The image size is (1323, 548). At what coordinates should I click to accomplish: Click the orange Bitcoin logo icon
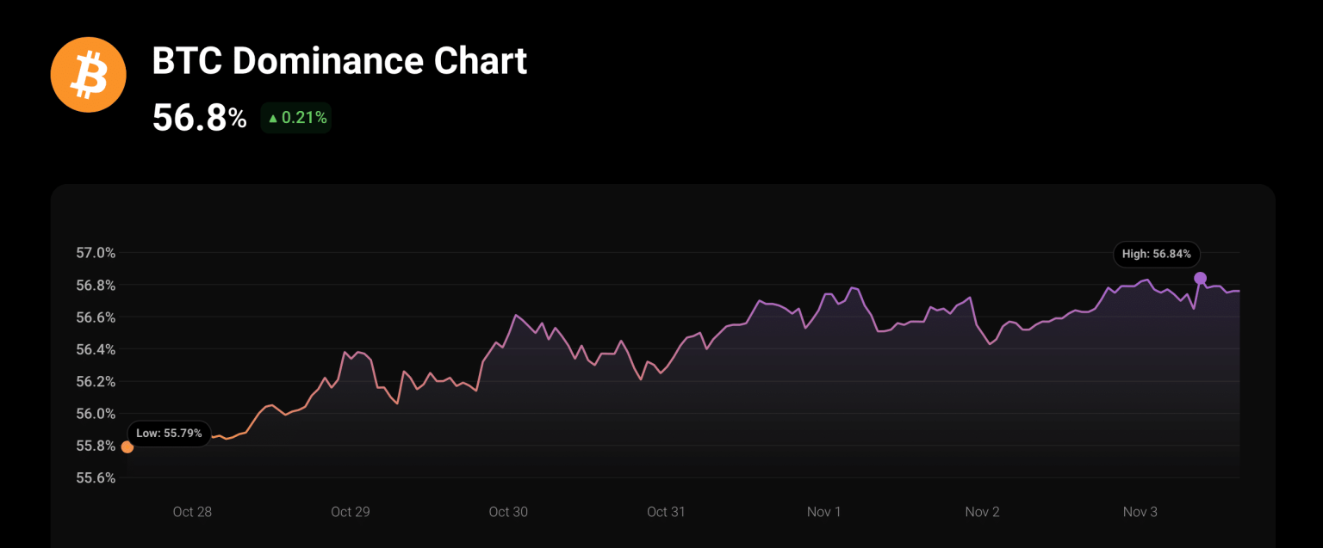pos(89,74)
